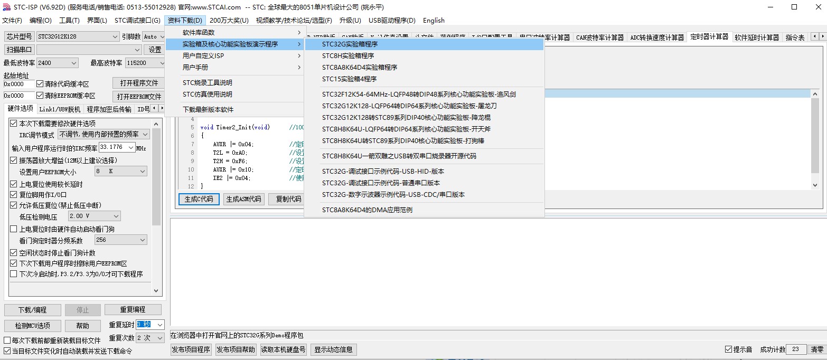827x360 pixels.
Task: Toggle 清除代码缓冲区 checkbox
Action: (x=40, y=84)
